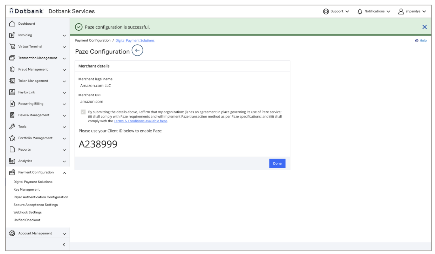This screenshot has height=254, width=435.
Task: Expand the Invoicing menu chevron
Action: pyautogui.click(x=64, y=35)
